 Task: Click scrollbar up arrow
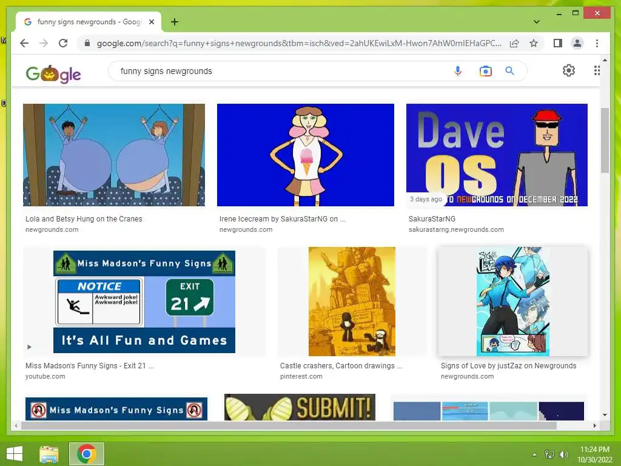(605, 60)
